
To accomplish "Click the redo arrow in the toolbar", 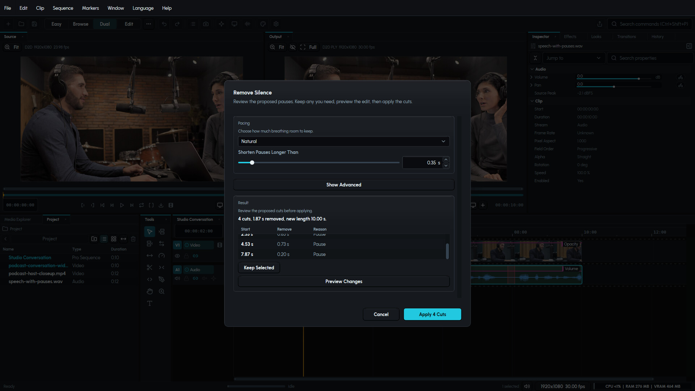I will pos(177,24).
